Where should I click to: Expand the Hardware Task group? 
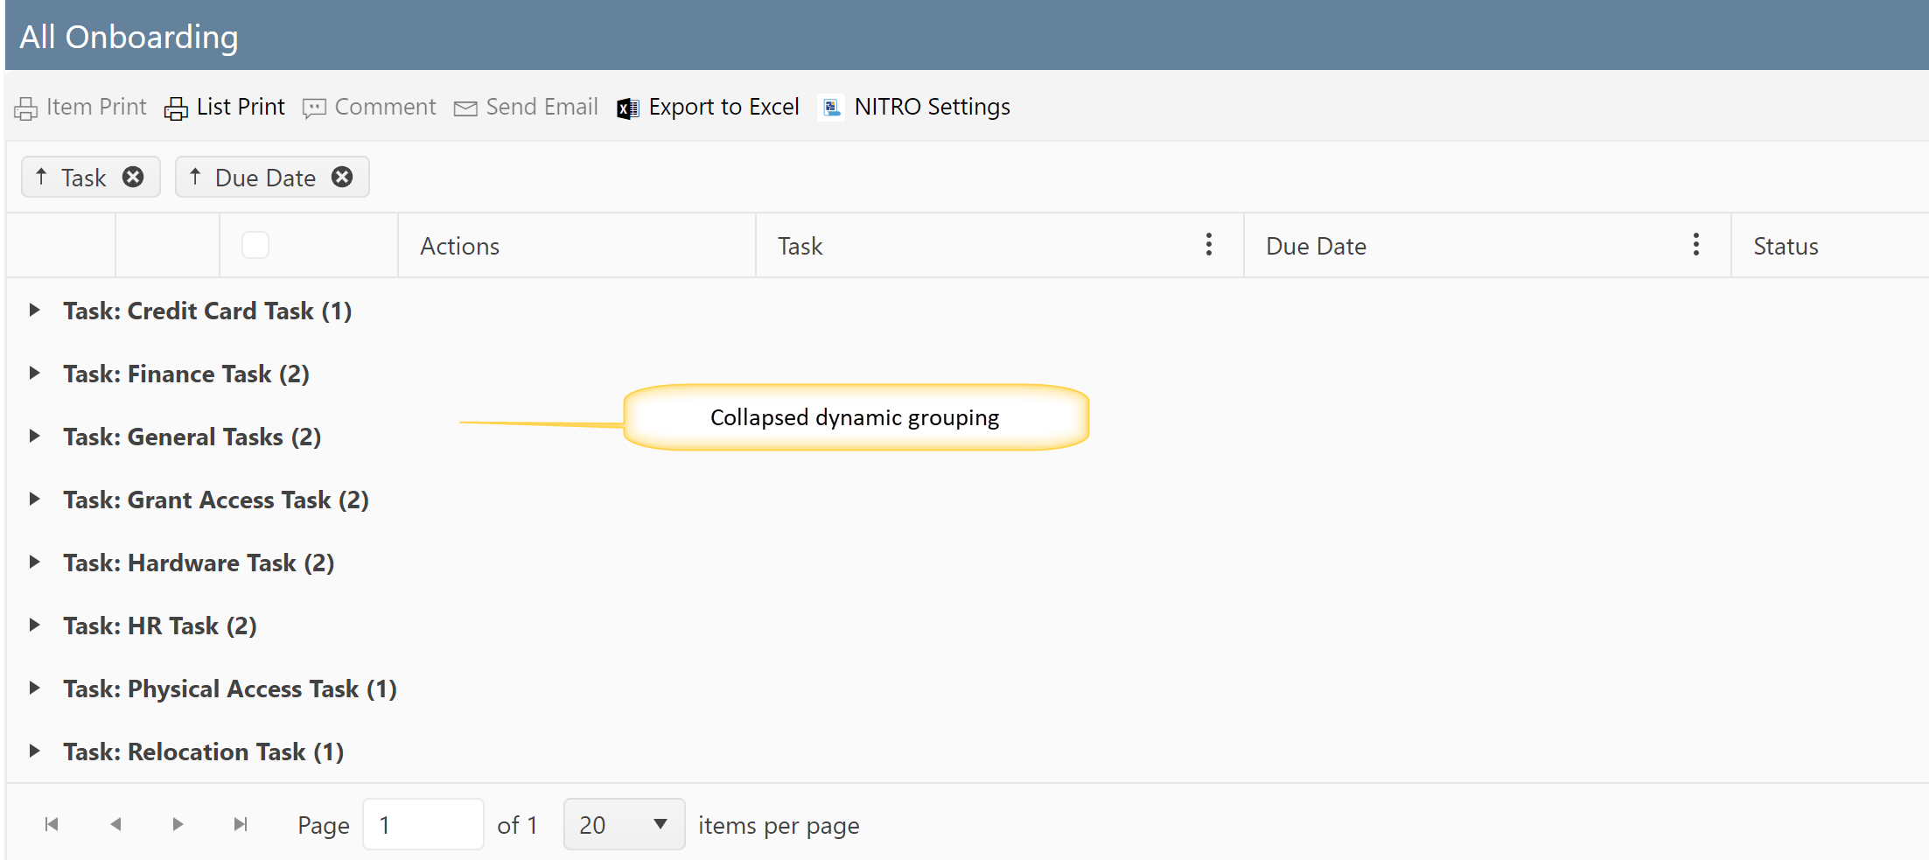(x=34, y=562)
